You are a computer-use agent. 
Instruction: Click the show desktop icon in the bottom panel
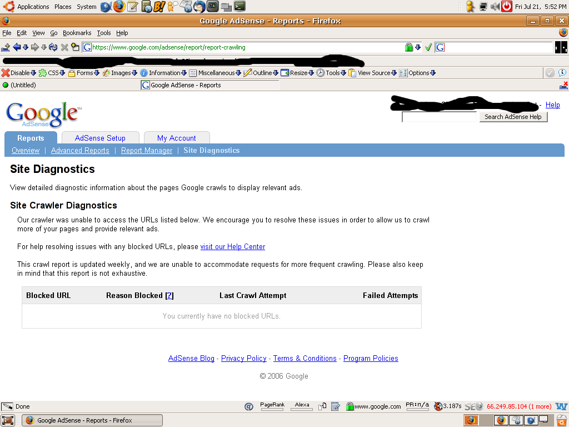(8, 420)
